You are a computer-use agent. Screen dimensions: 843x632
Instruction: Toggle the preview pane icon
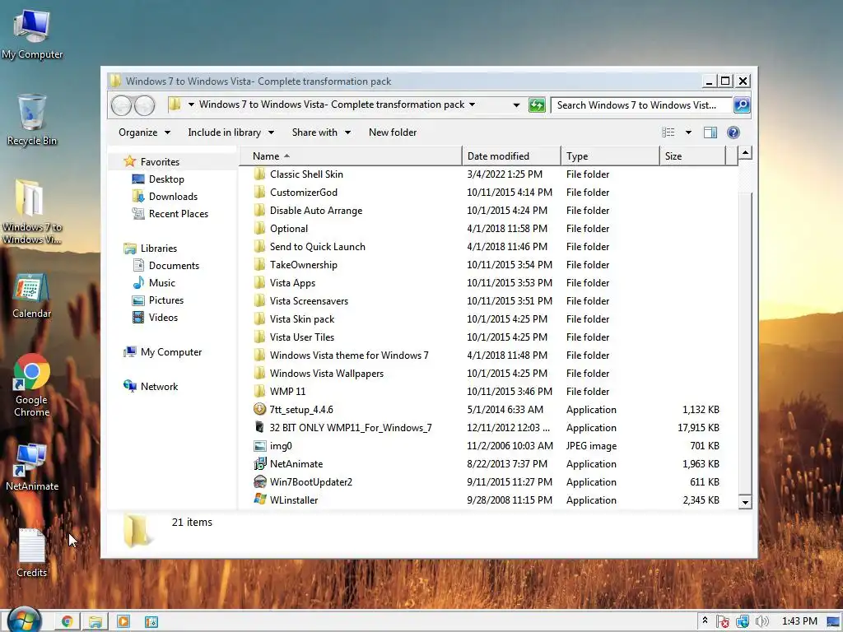pyautogui.click(x=710, y=132)
